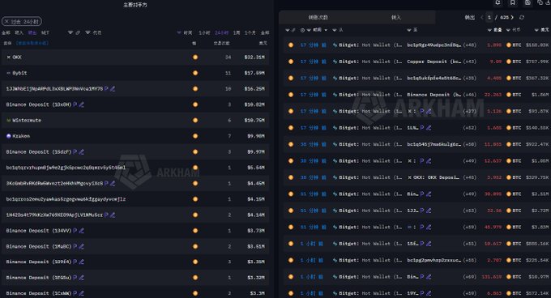
Task: Select the 1周 time range option
Action: click(237, 32)
